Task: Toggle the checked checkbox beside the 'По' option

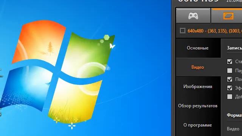Action: (230, 79)
